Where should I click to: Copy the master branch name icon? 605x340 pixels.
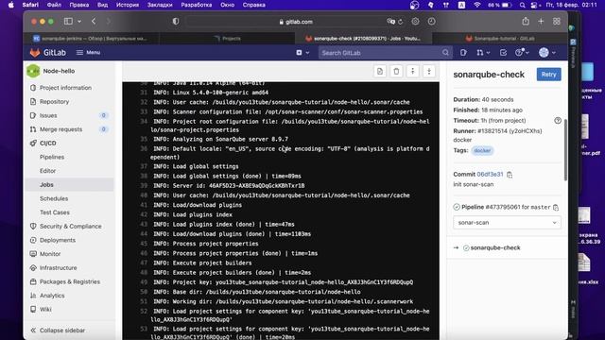point(556,208)
